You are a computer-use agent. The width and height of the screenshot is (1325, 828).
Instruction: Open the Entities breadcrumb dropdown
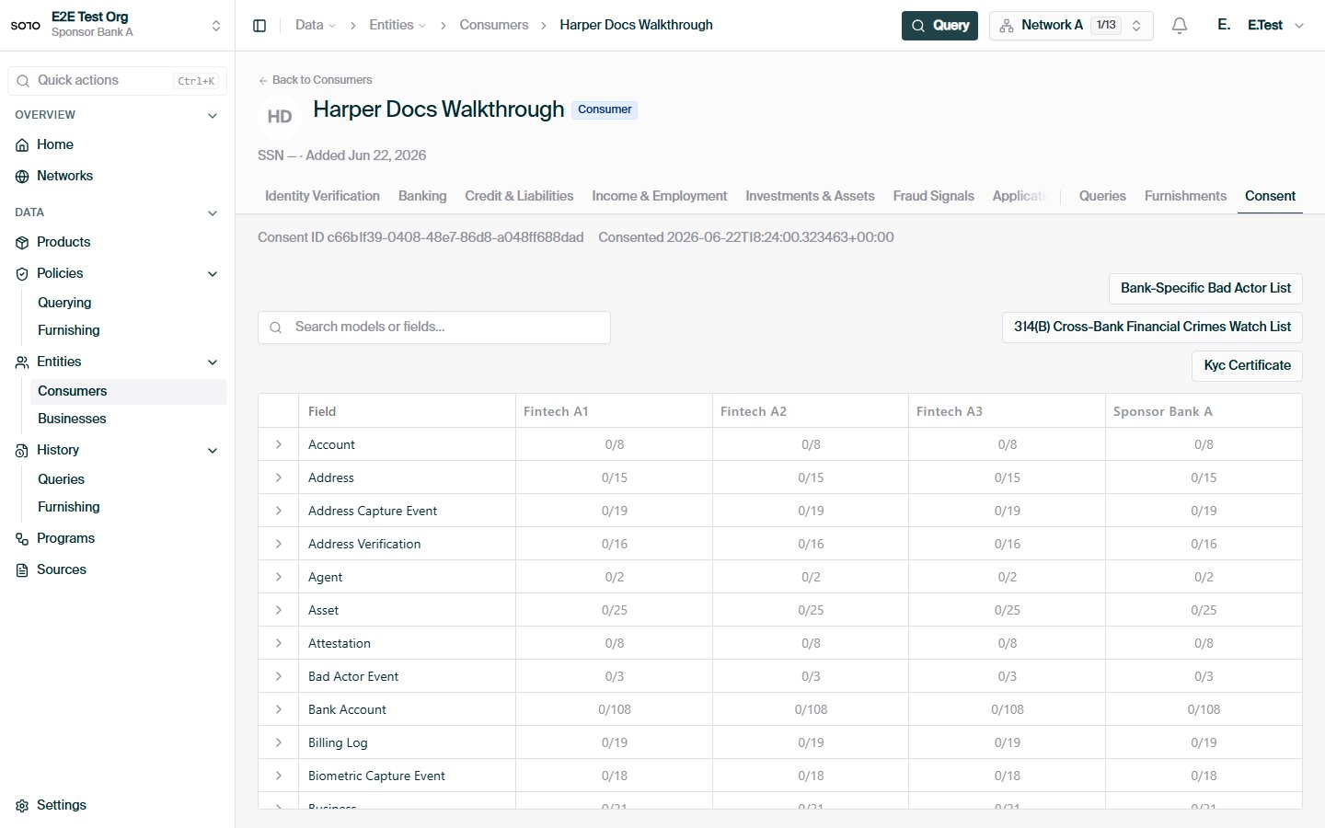[397, 25]
